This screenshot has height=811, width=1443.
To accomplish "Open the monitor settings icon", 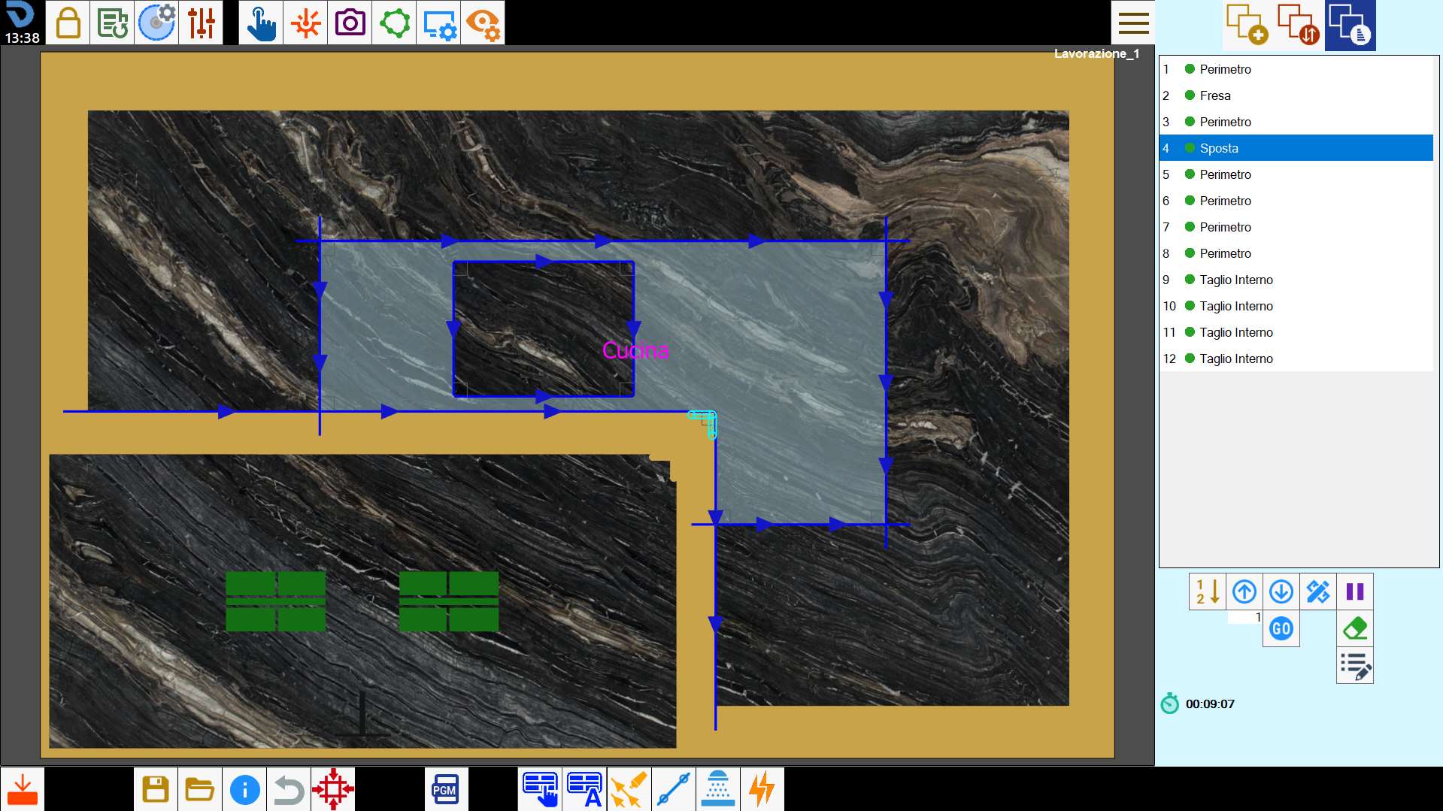I will (438, 23).
